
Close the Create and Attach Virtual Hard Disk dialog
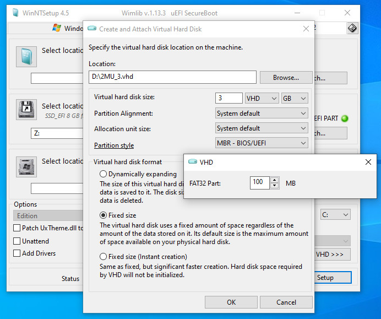point(306,29)
